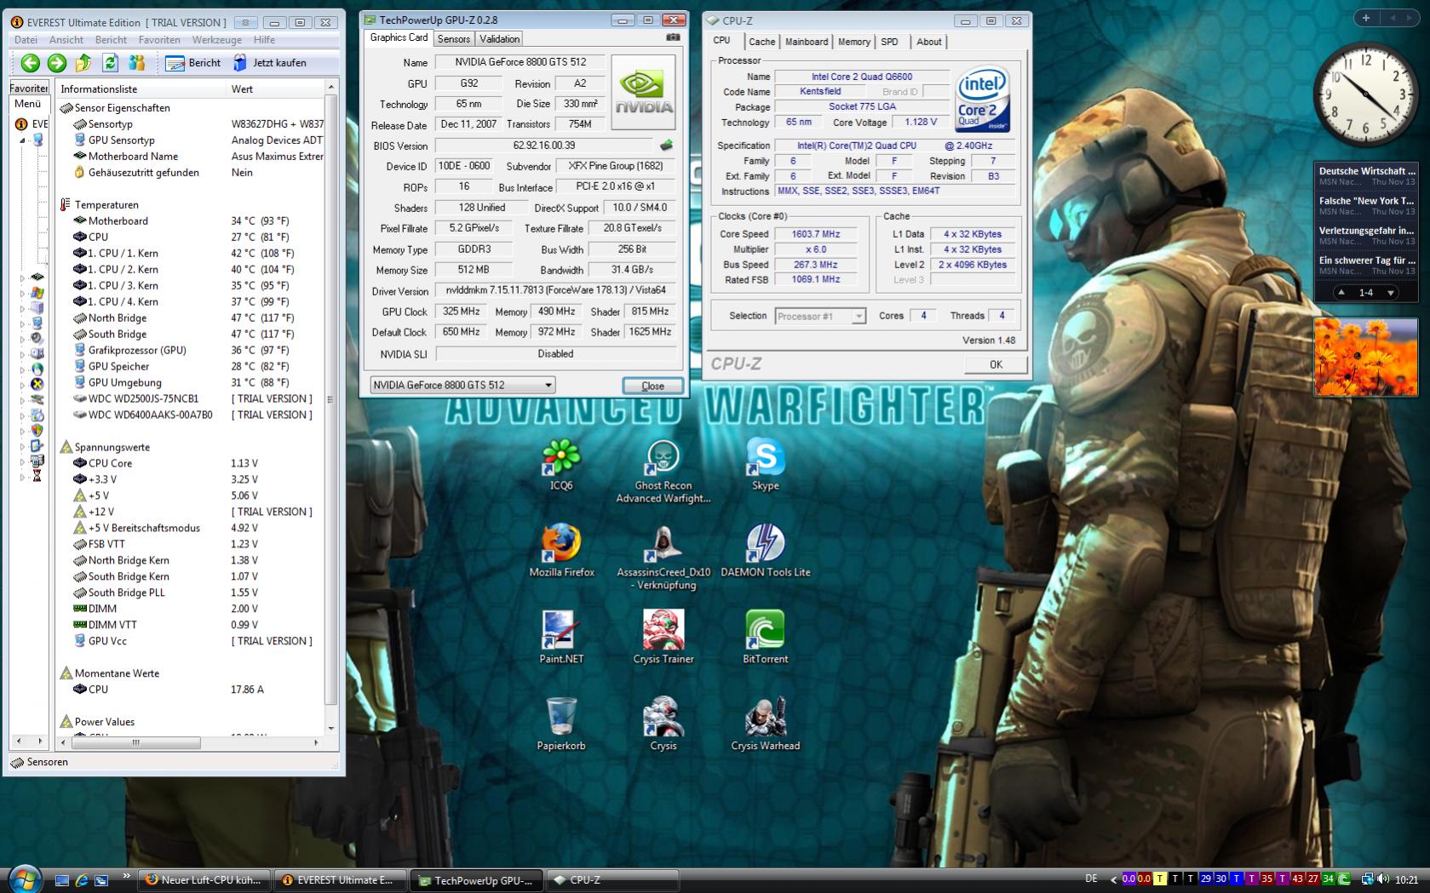Open Ghost Recon Advanced Warfighter shortcut
Image resolution: width=1430 pixels, height=893 pixels.
(663, 472)
